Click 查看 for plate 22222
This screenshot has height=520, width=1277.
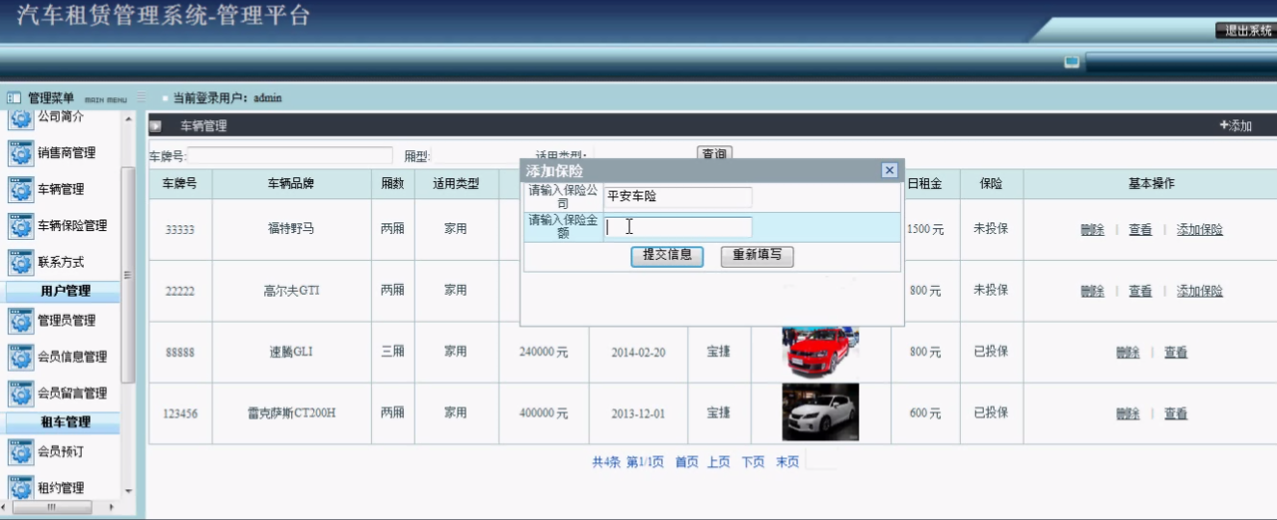point(1140,291)
